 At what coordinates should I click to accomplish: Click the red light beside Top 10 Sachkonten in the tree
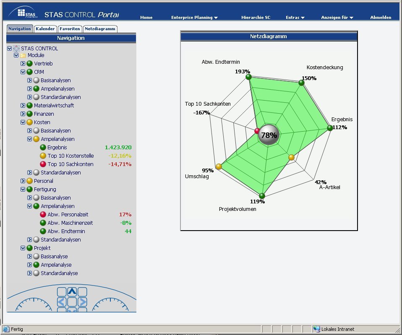tap(43, 164)
